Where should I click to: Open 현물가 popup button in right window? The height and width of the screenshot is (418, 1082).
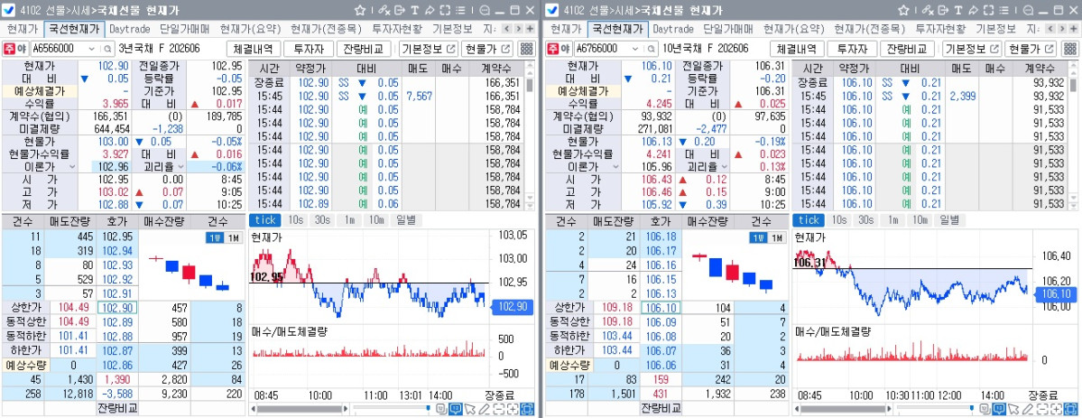point(1031,49)
